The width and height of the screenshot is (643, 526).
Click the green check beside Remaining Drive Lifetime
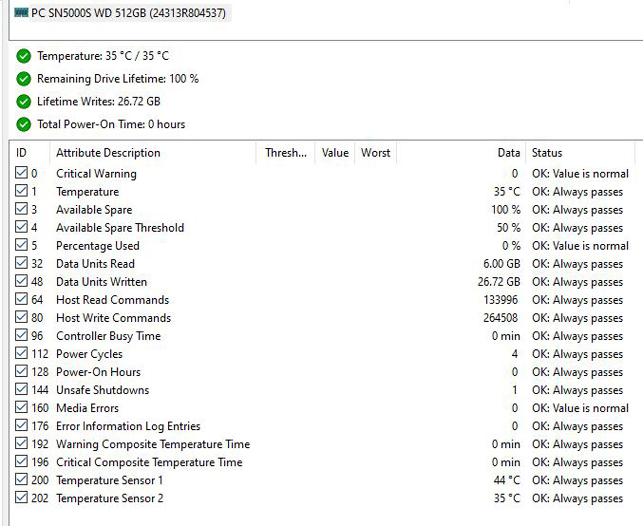click(x=24, y=79)
